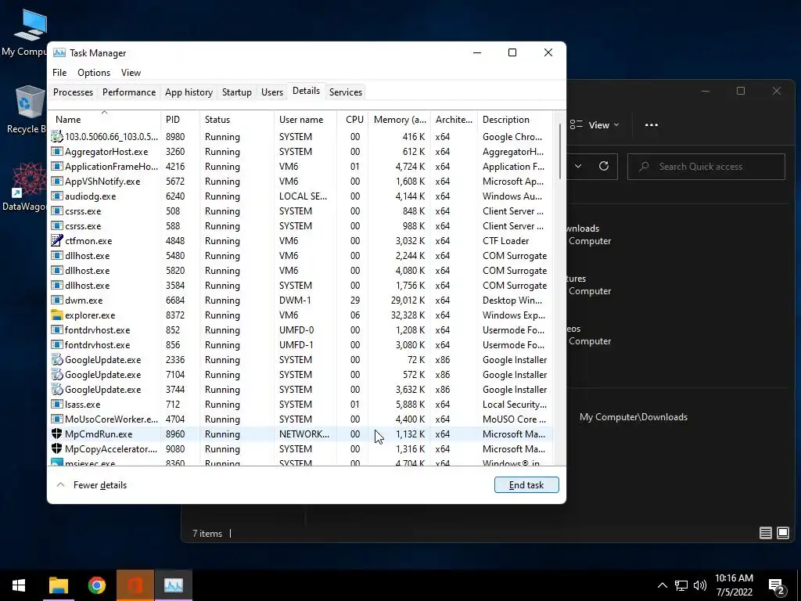Switch to the Processes tab
Image resolution: width=801 pixels, height=601 pixels.
click(x=73, y=92)
